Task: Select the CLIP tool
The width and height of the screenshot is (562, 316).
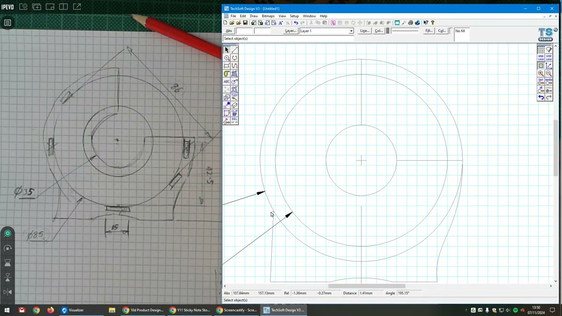Action: click(x=234, y=113)
